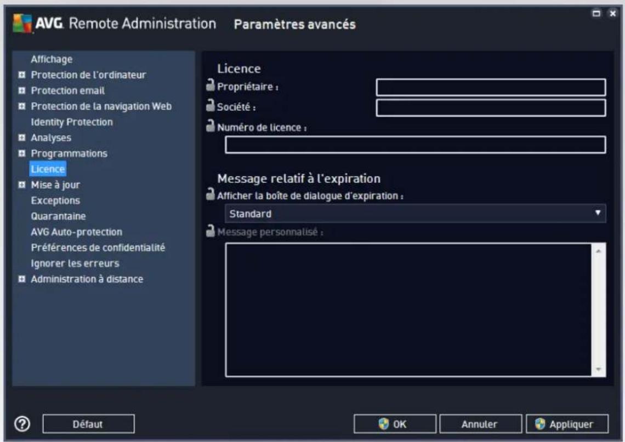Toggle the lock next to Numéro de licence
625x442 pixels.
(x=210, y=126)
